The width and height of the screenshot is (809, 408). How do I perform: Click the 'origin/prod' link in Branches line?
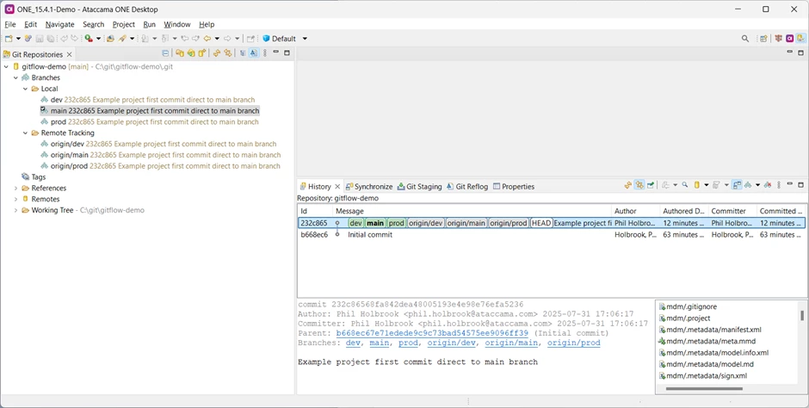[574, 343]
